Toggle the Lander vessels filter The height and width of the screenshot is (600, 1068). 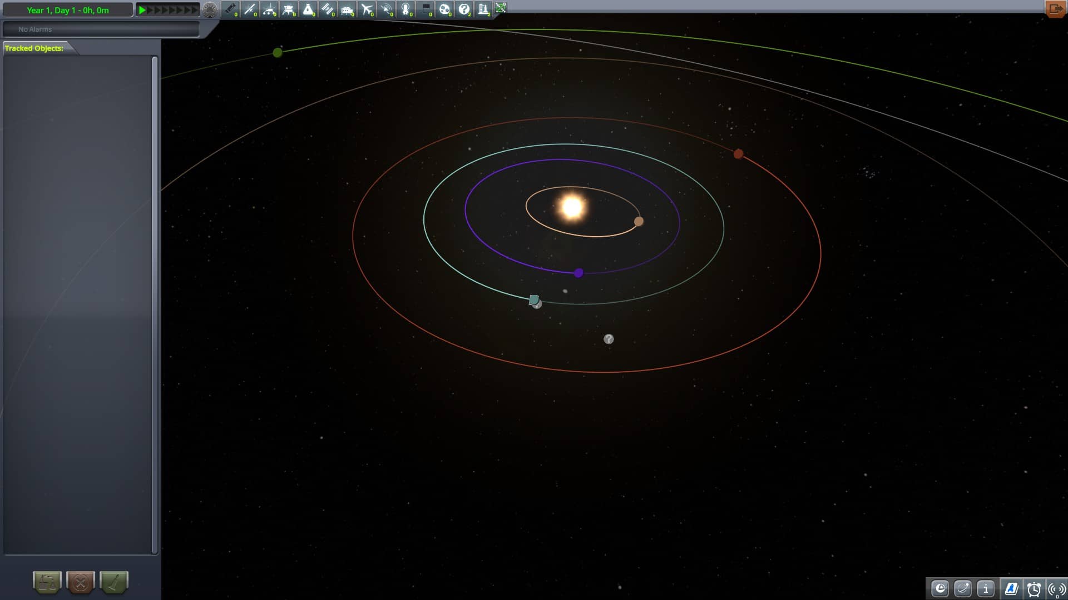[x=289, y=9]
